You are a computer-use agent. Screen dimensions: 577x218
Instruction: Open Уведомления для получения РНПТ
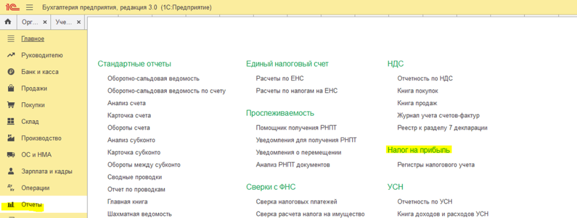[306, 140]
